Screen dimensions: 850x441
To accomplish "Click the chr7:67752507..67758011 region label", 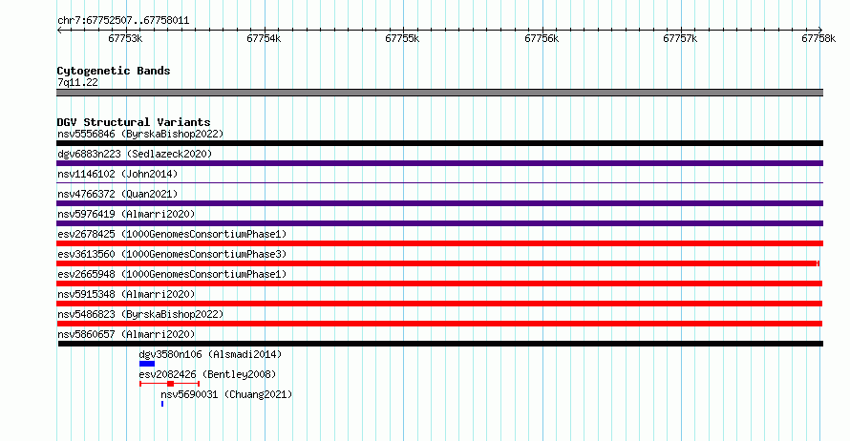I will coord(123,21).
